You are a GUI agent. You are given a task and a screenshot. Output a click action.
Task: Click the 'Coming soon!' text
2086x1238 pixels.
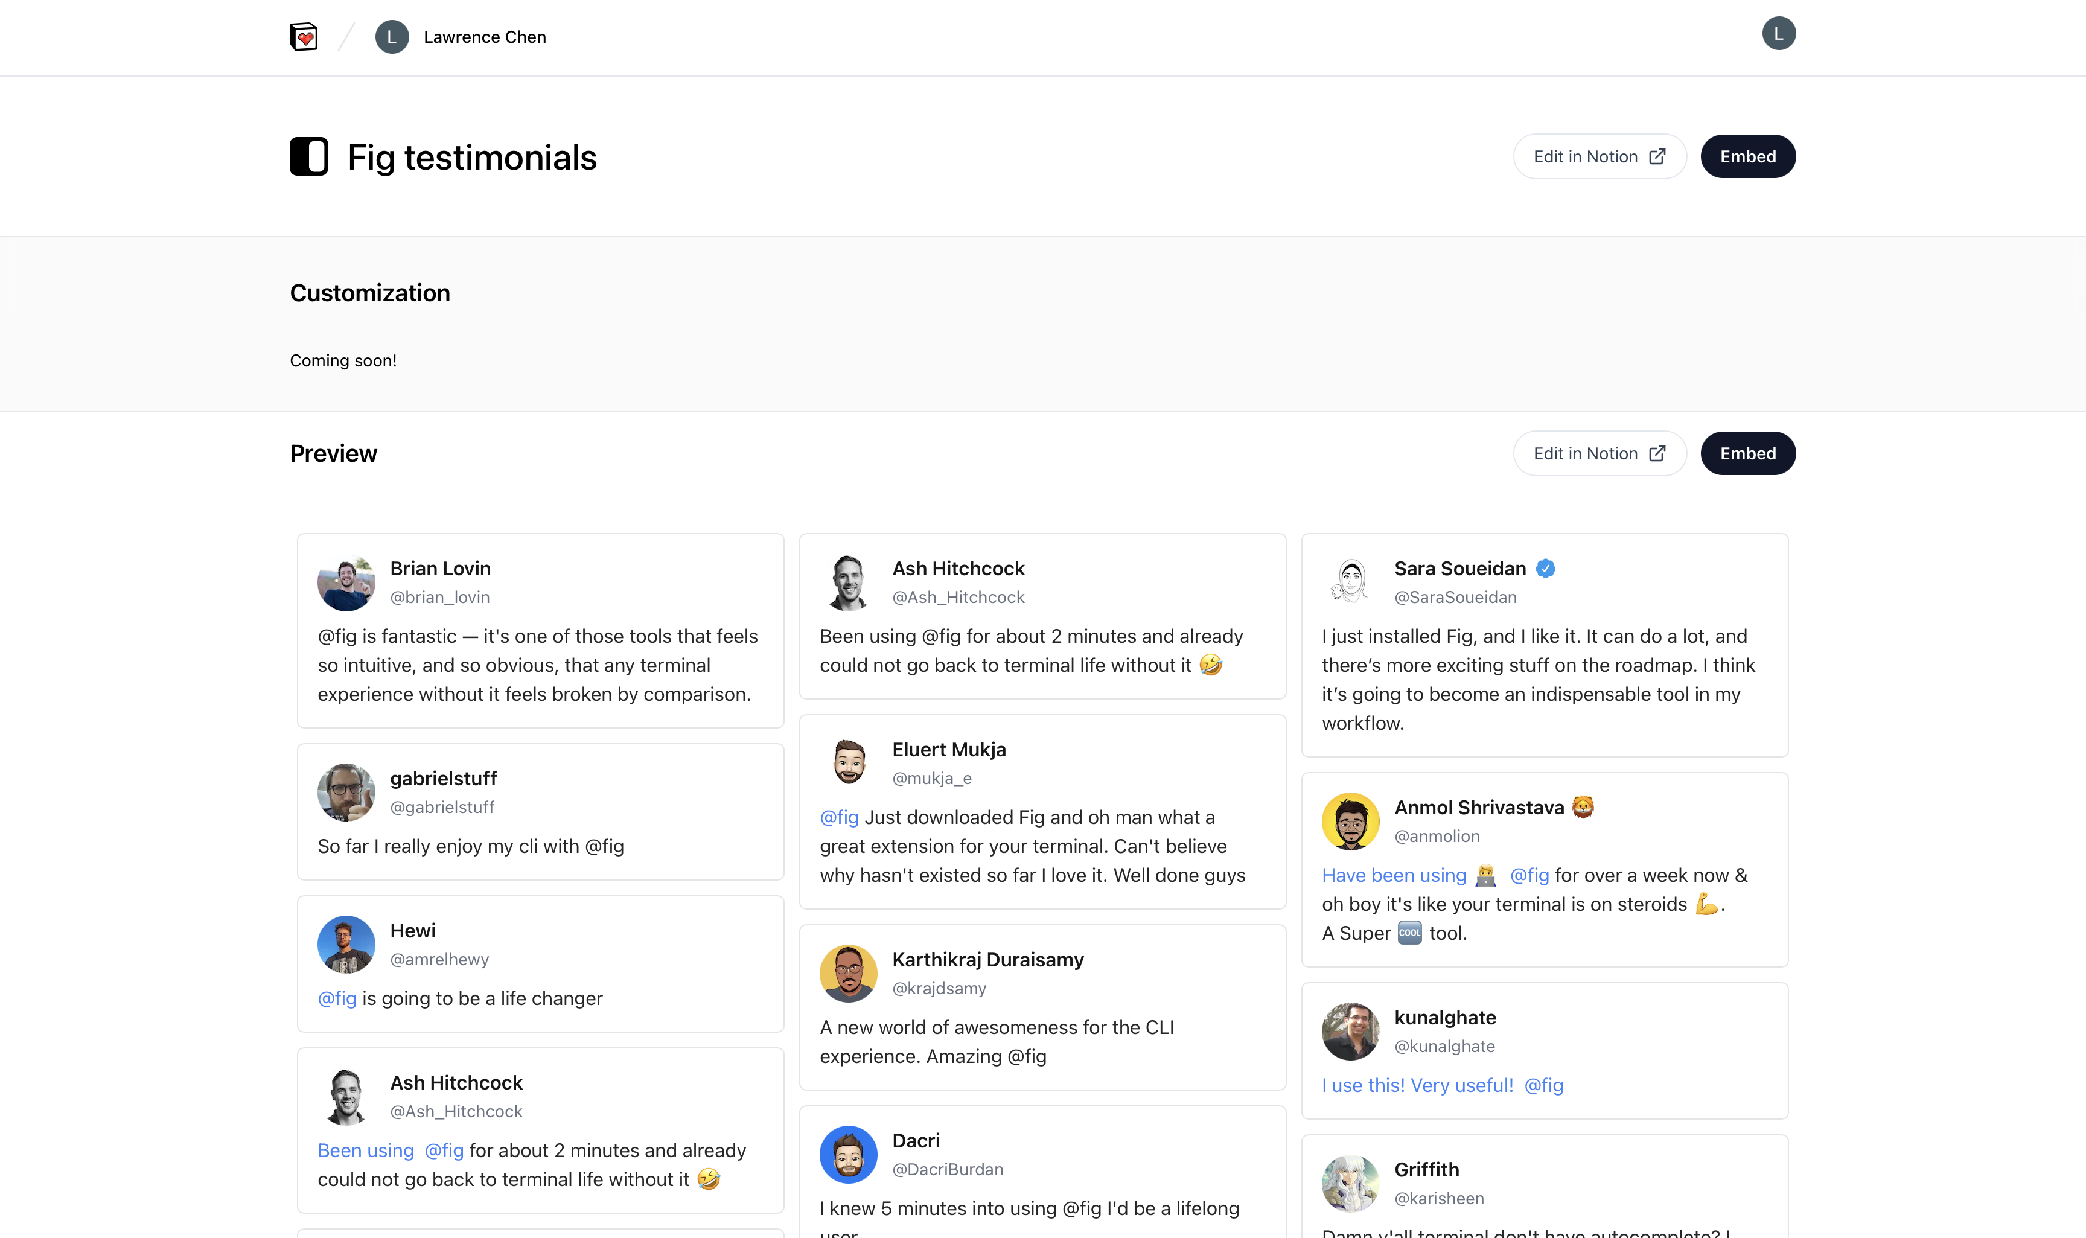coord(343,360)
